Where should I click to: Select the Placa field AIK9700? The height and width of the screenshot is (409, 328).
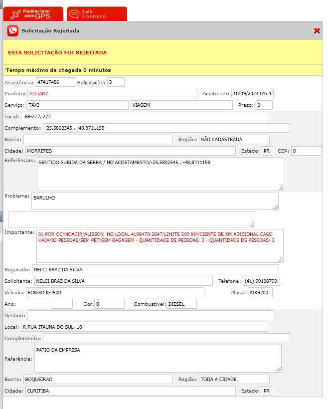[260, 292]
